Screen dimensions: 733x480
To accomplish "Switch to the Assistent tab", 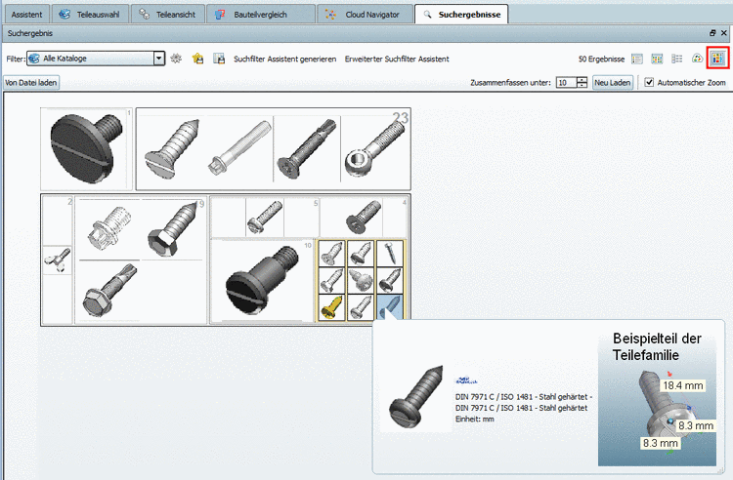I will click(26, 15).
